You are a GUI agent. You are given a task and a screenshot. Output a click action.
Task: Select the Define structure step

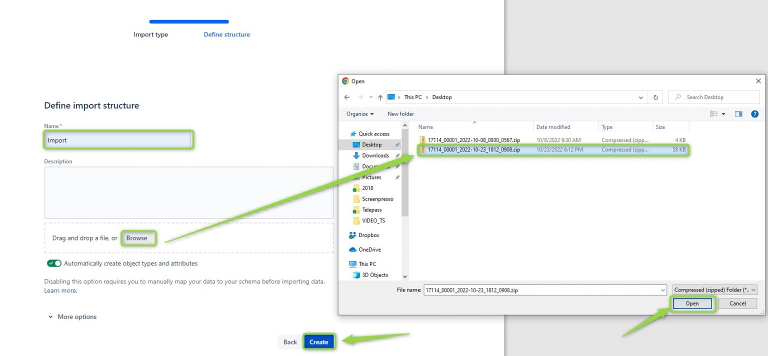click(x=226, y=34)
